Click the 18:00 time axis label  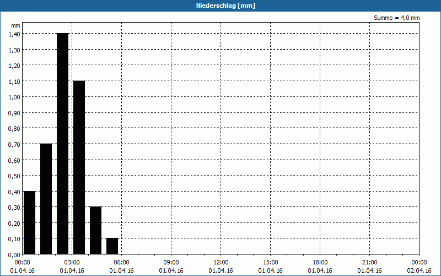(320, 263)
